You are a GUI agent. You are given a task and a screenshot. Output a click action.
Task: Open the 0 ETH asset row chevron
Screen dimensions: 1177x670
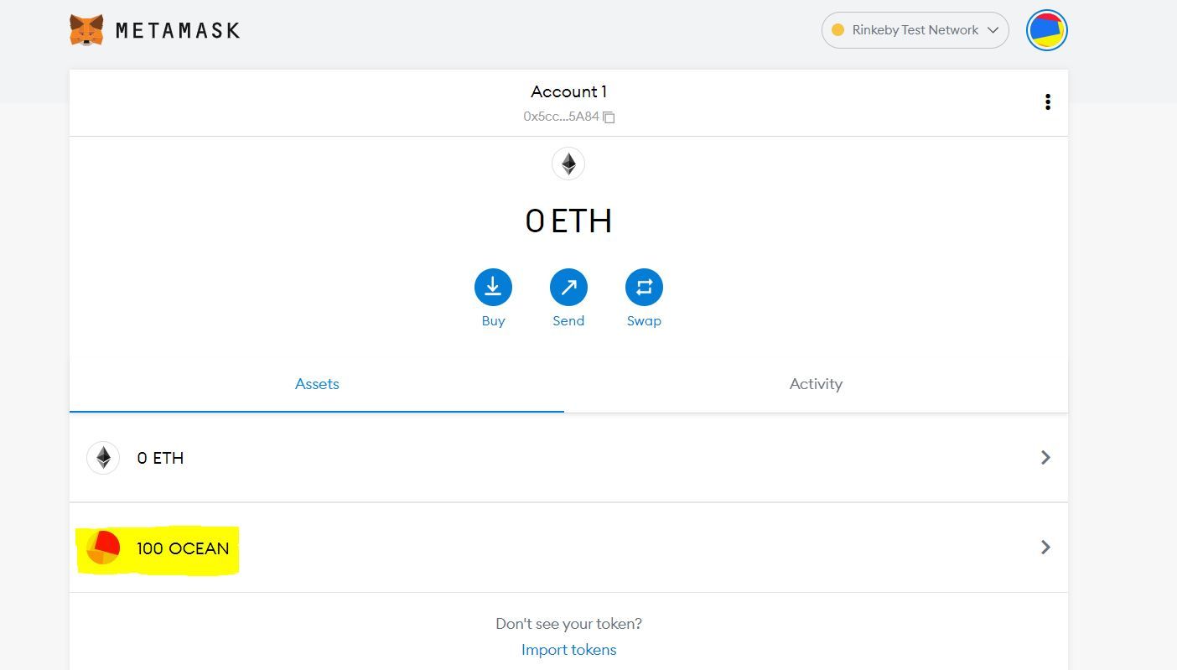1045,458
